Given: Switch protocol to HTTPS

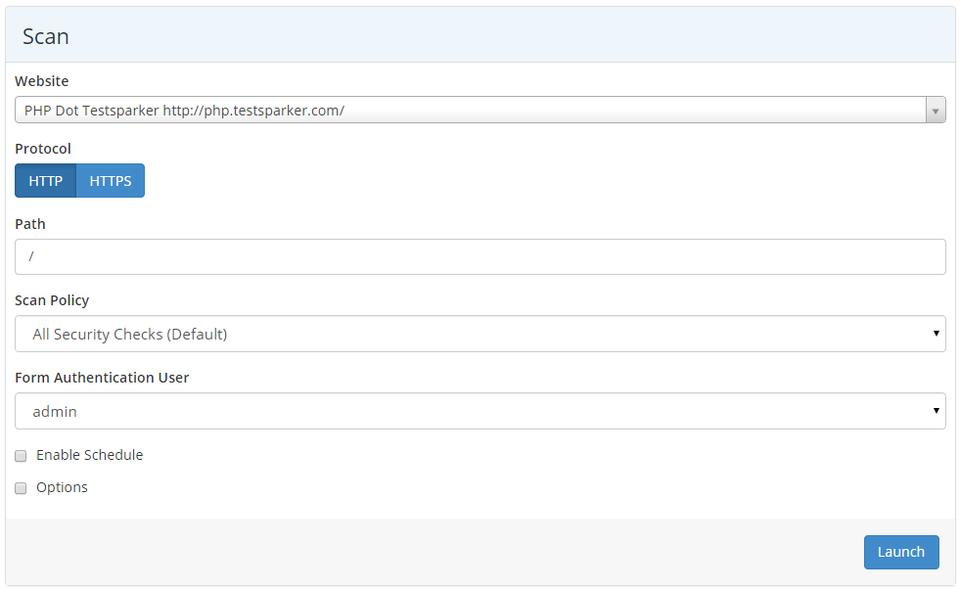Looking at the screenshot, I should (x=111, y=181).
